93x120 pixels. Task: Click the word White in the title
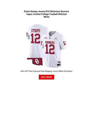pos(46,17)
